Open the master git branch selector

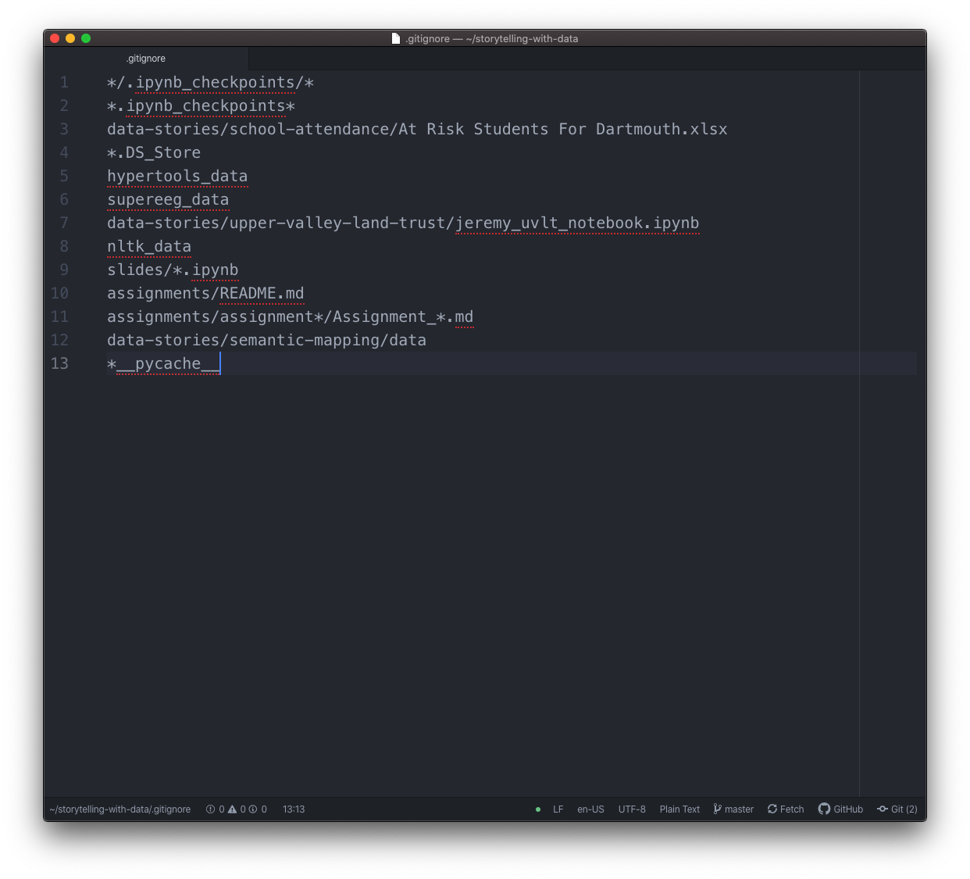coord(733,809)
